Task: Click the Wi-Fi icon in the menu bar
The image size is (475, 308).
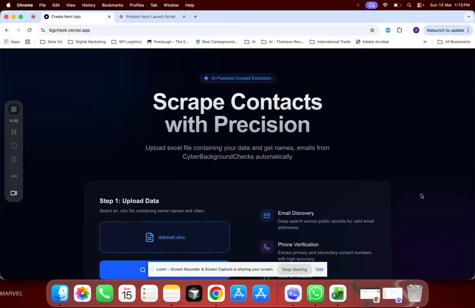Action: click(x=385, y=5)
